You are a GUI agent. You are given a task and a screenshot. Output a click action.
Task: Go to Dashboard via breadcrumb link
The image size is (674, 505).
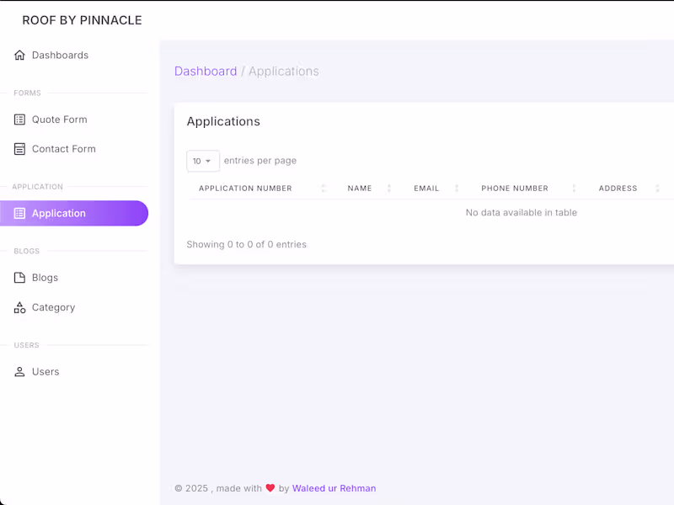coord(206,72)
